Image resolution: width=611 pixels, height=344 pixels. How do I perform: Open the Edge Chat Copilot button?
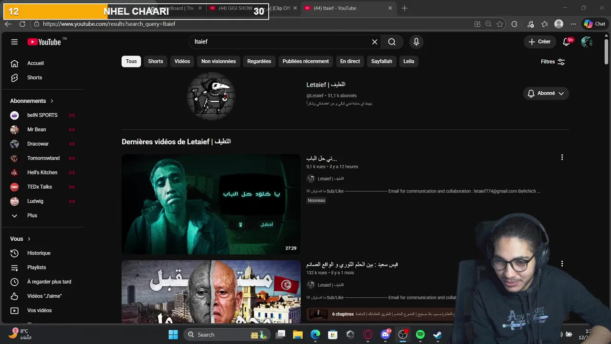(x=595, y=24)
